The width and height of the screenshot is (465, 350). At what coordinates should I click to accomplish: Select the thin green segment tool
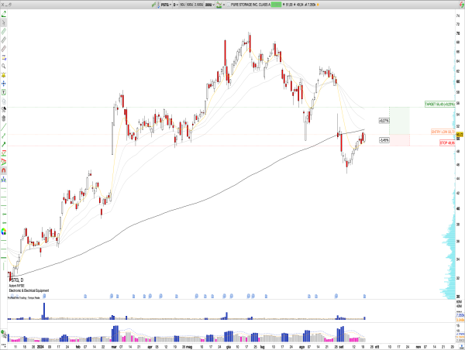pyautogui.click(x=4, y=136)
